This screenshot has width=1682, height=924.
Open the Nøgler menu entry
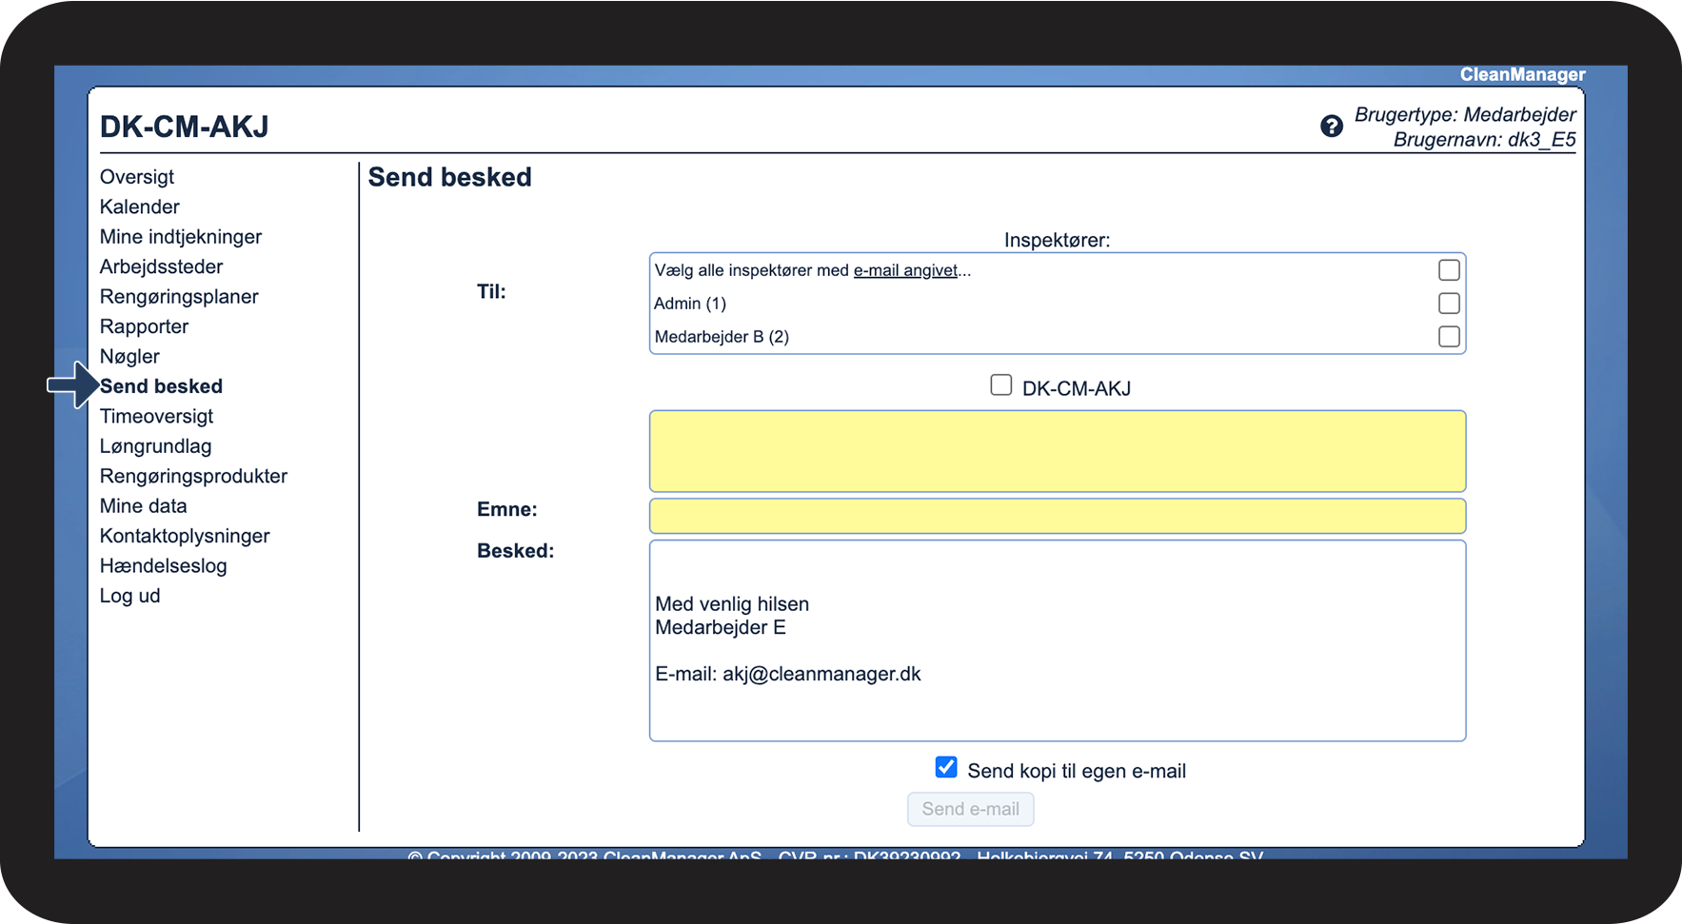[129, 357]
